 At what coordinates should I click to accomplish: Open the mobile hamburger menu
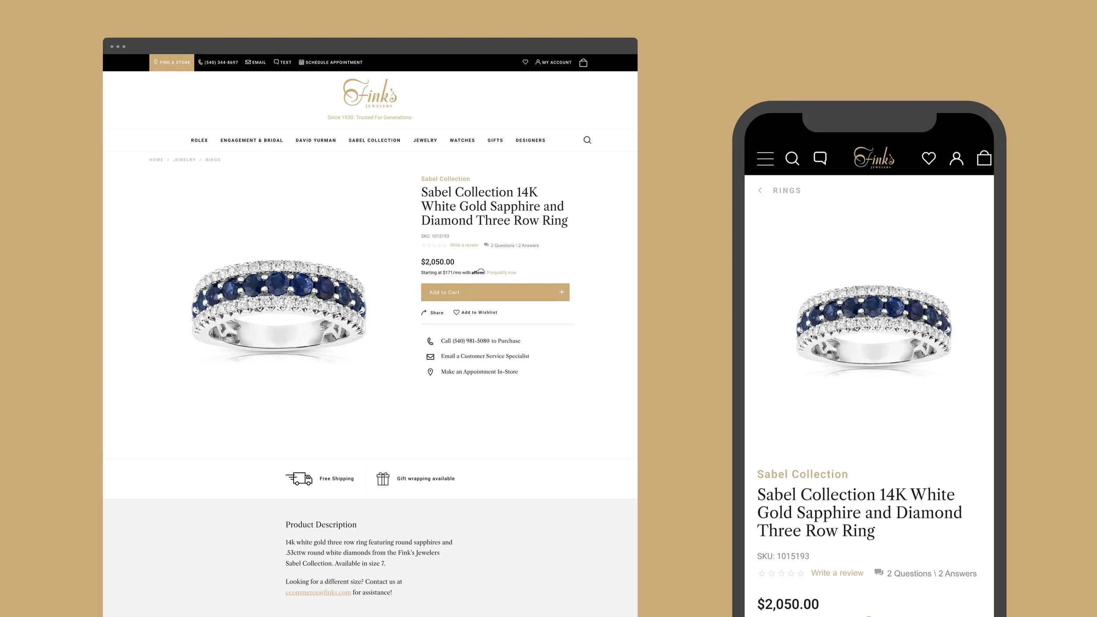[765, 158]
